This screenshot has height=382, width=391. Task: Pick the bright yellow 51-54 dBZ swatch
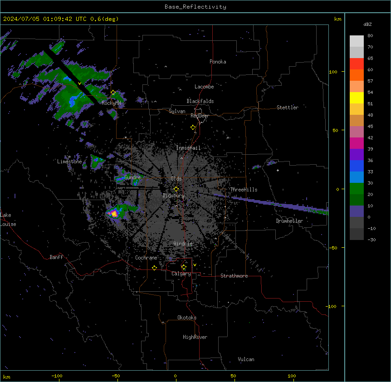click(x=357, y=98)
